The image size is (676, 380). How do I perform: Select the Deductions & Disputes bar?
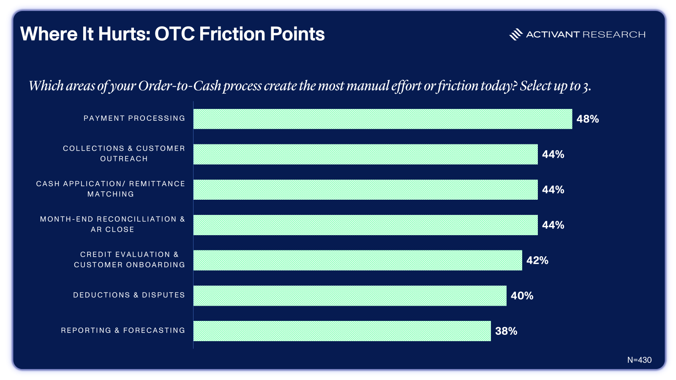(350, 296)
